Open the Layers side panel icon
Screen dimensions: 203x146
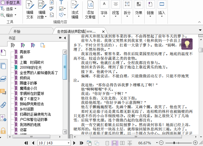coord(3,79)
